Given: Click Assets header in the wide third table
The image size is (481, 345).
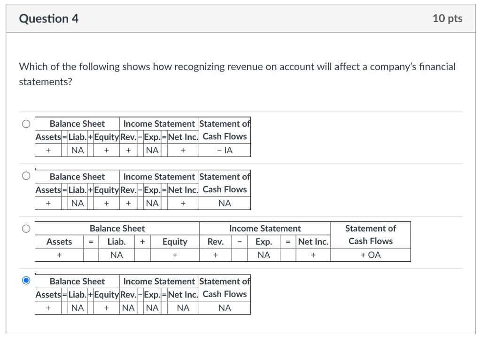Looking at the screenshot, I should click(59, 242).
